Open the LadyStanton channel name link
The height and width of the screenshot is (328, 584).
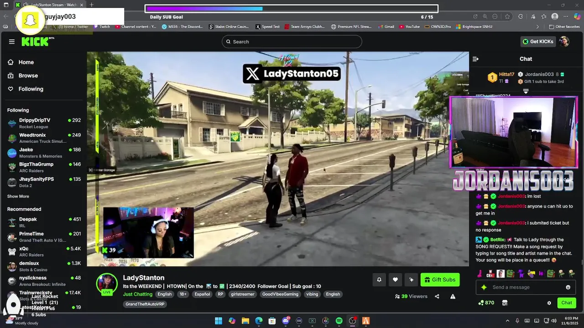[x=144, y=277]
